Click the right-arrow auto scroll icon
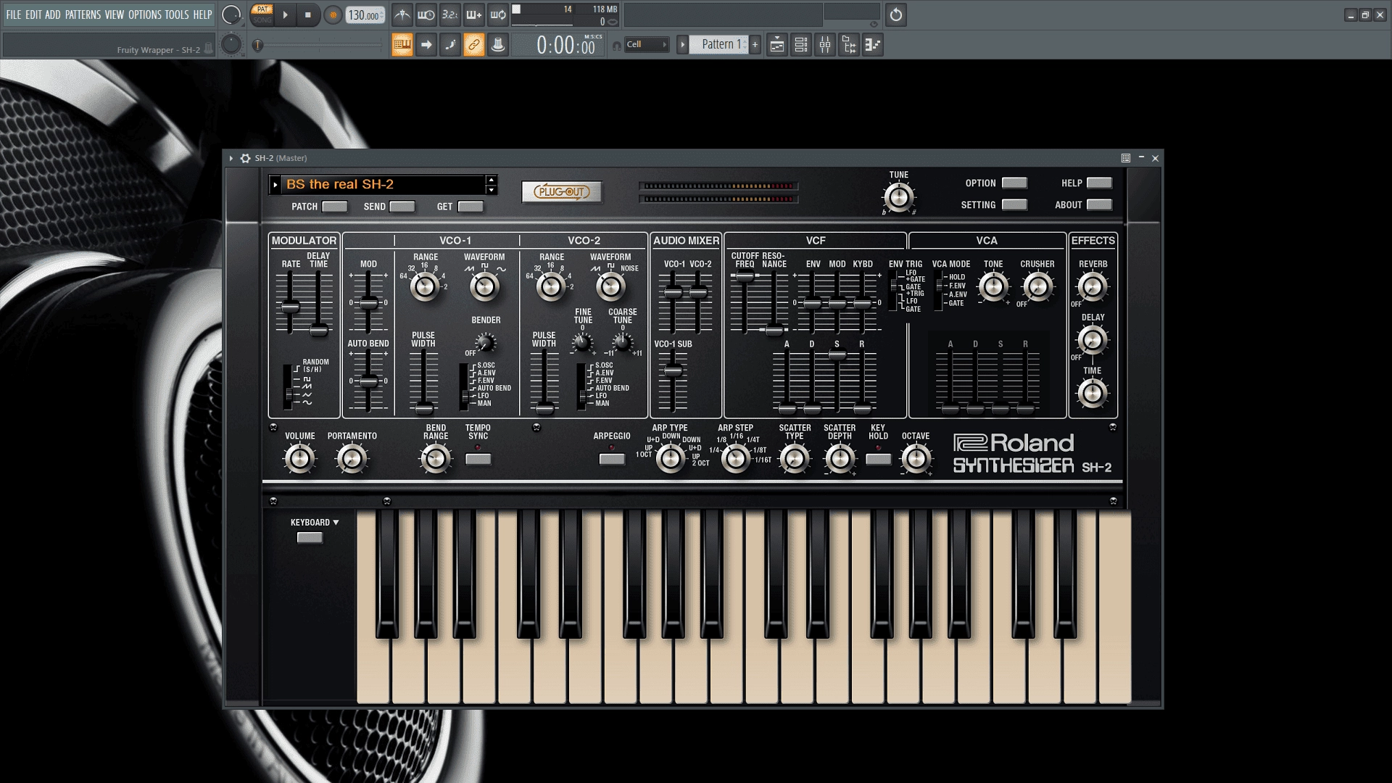This screenshot has height=783, width=1392. coord(426,45)
